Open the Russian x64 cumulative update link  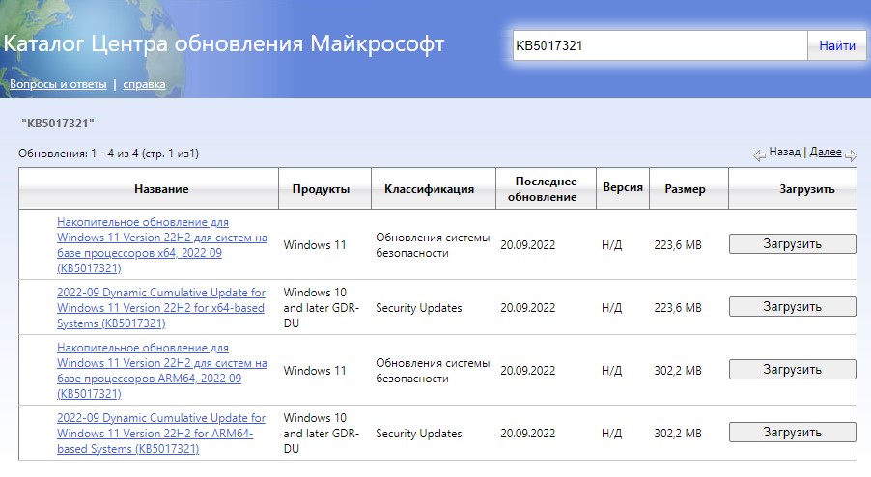(x=161, y=245)
